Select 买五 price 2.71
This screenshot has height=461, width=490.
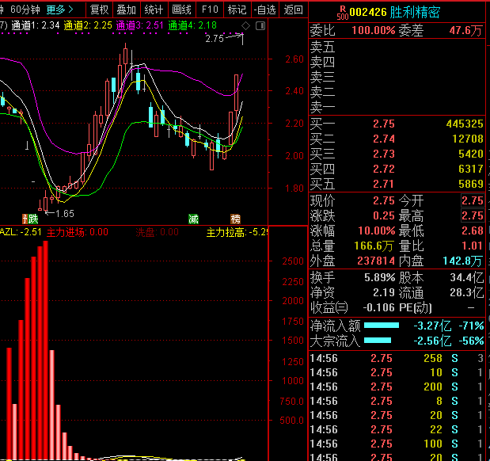[384, 184]
